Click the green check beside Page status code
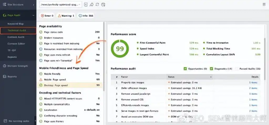This screenshot has height=125, width=269. click(x=41, y=32)
